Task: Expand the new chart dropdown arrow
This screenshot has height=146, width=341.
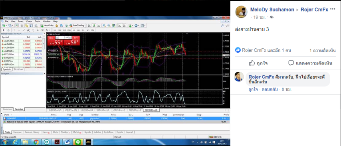Action: (x=6, y=26)
